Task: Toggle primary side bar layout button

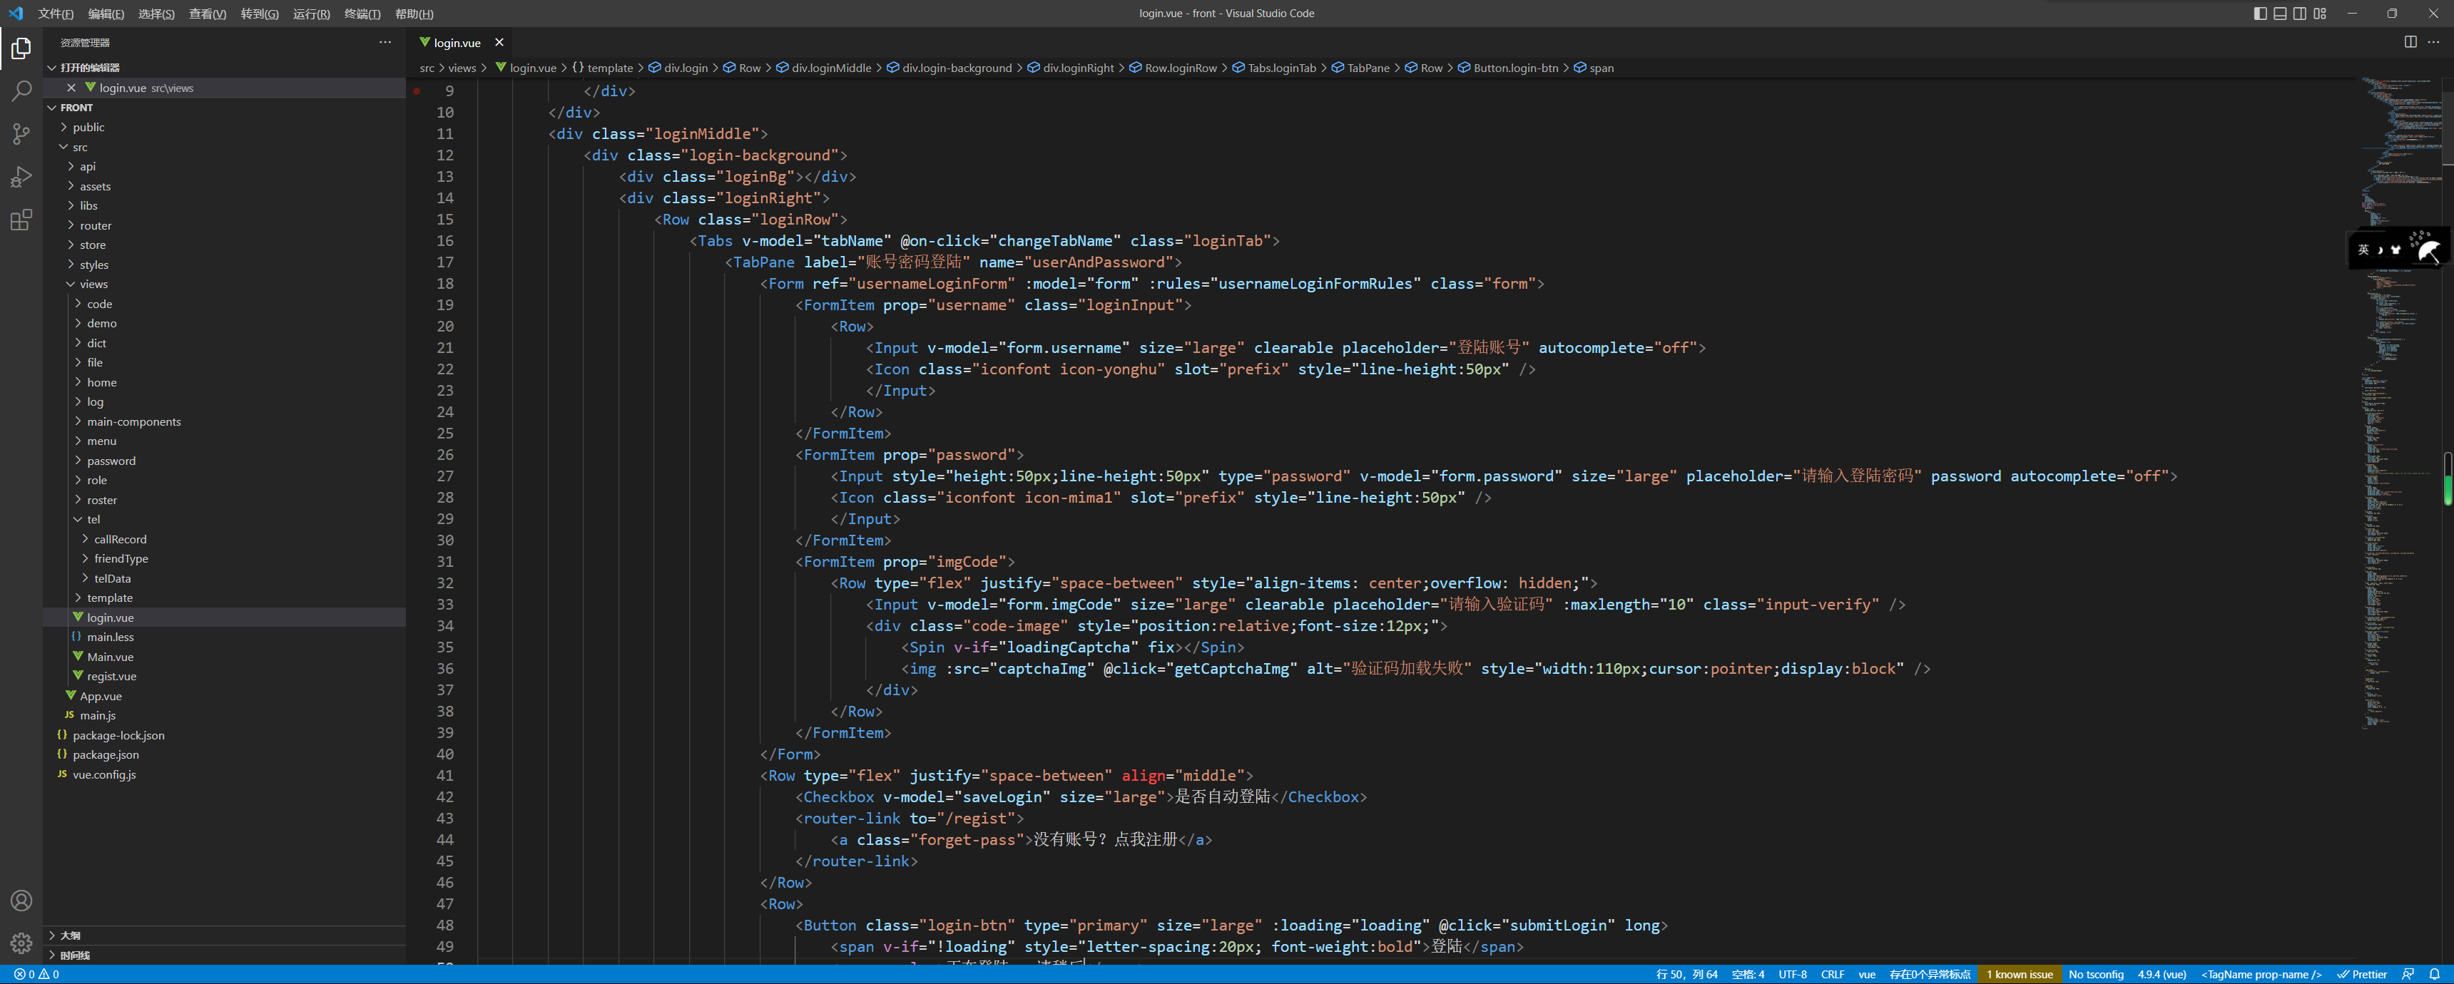Action: click(2260, 14)
